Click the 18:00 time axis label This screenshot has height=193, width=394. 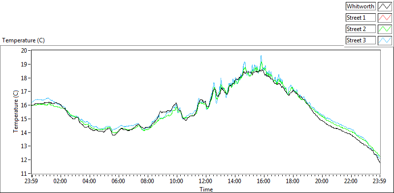pyautogui.click(x=293, y=181)
